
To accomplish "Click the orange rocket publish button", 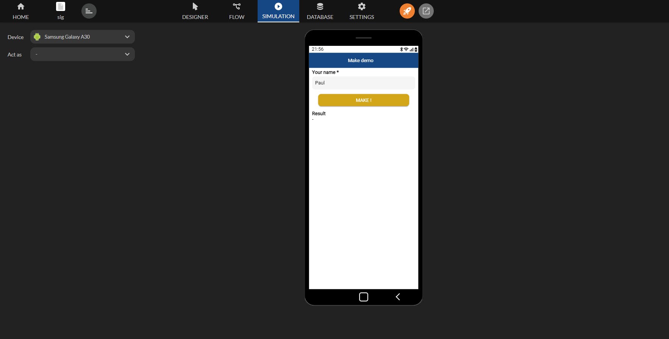I will [x=407, y=11].
